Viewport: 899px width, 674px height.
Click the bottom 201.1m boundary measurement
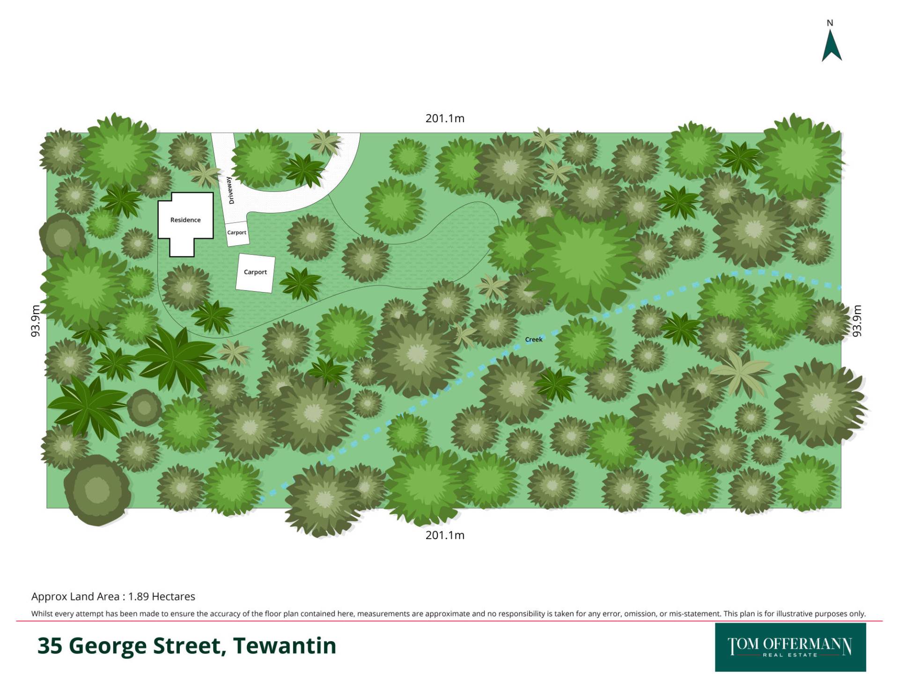click(x=445, y=535)
